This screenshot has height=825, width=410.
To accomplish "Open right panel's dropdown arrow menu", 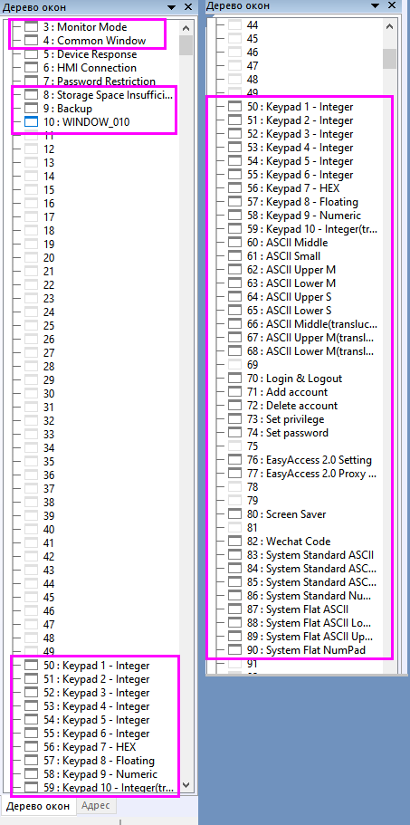I will [x=375, y=5].
